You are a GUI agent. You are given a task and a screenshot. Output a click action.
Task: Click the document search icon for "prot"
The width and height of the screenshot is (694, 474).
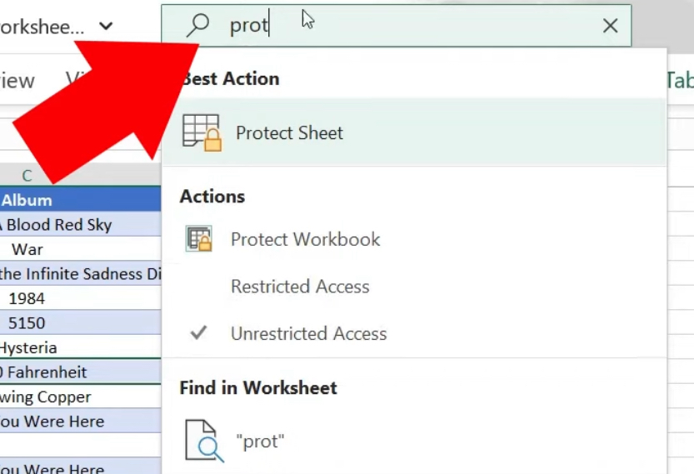204,441
